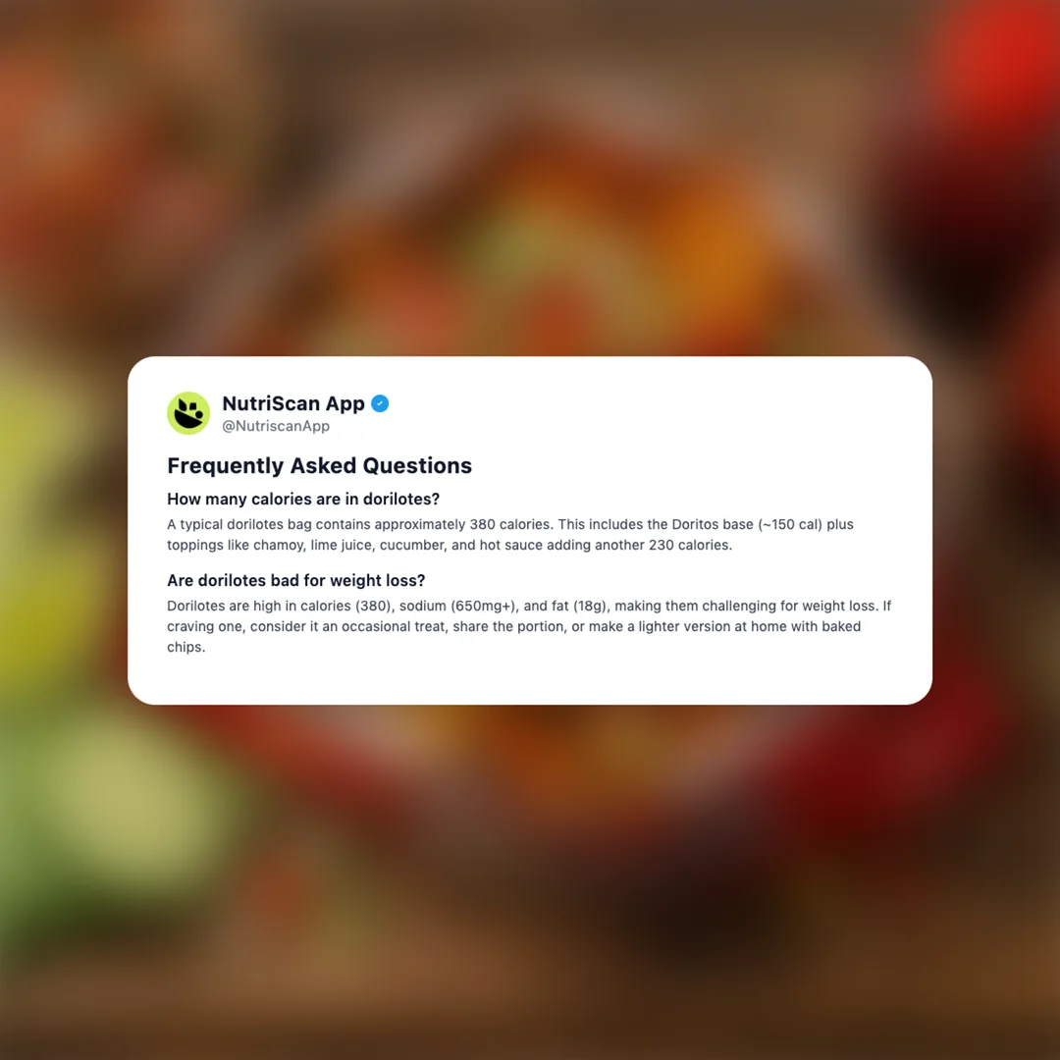Click the blue verified checkmark badge
The image size is (1060, 1060).
coord(380,403)
